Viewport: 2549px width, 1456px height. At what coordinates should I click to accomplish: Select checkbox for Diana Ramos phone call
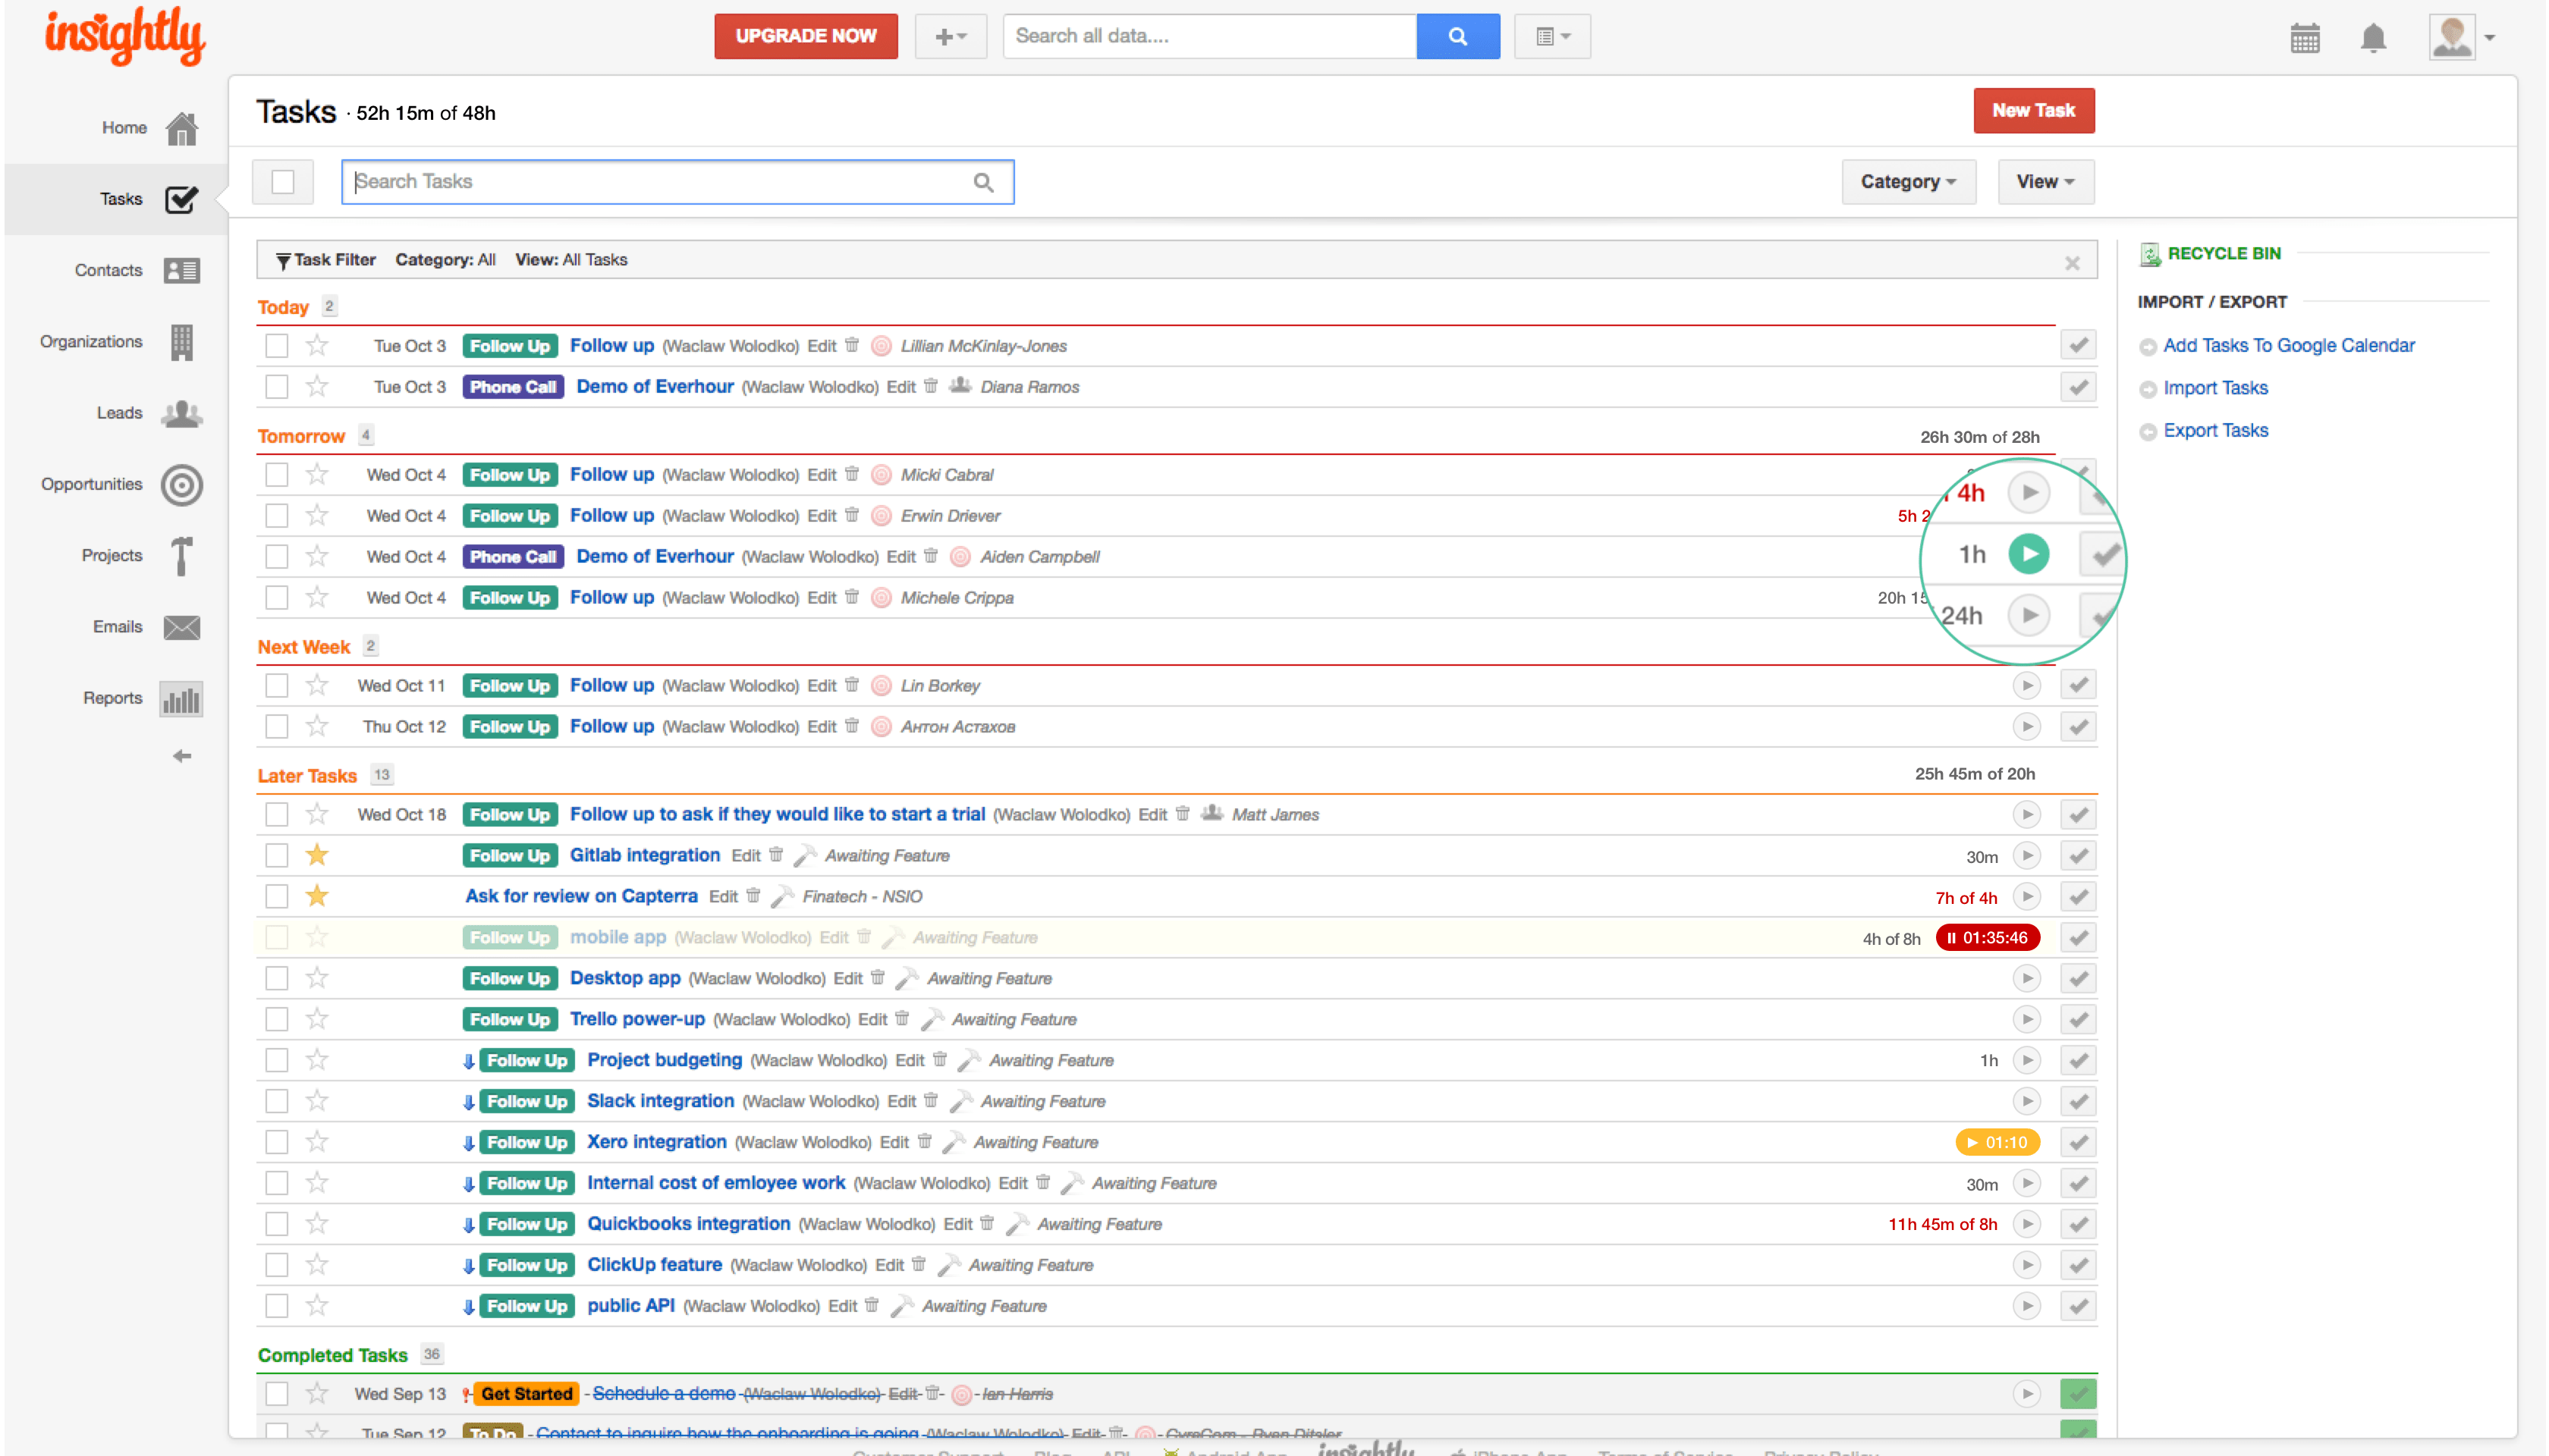point(276,386)
